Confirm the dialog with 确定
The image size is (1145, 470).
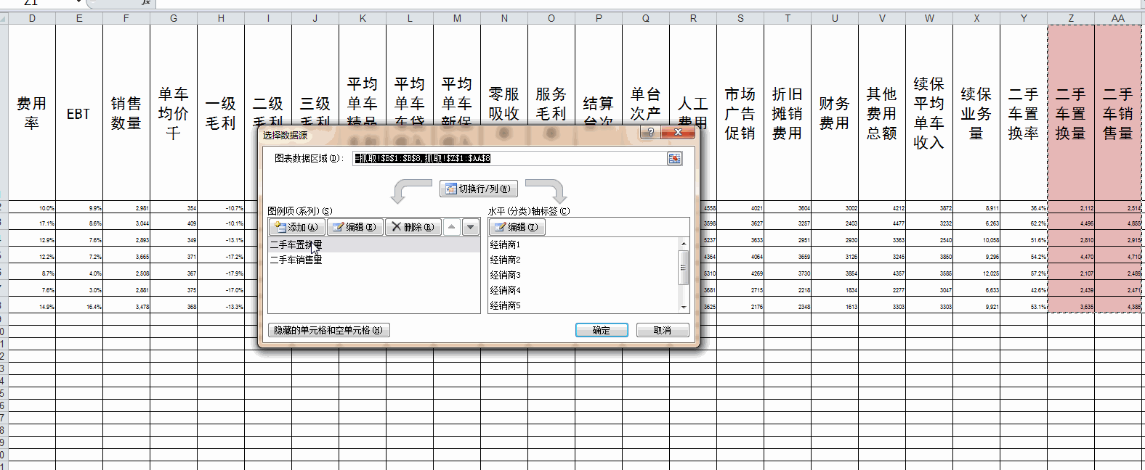pos(601,330)
